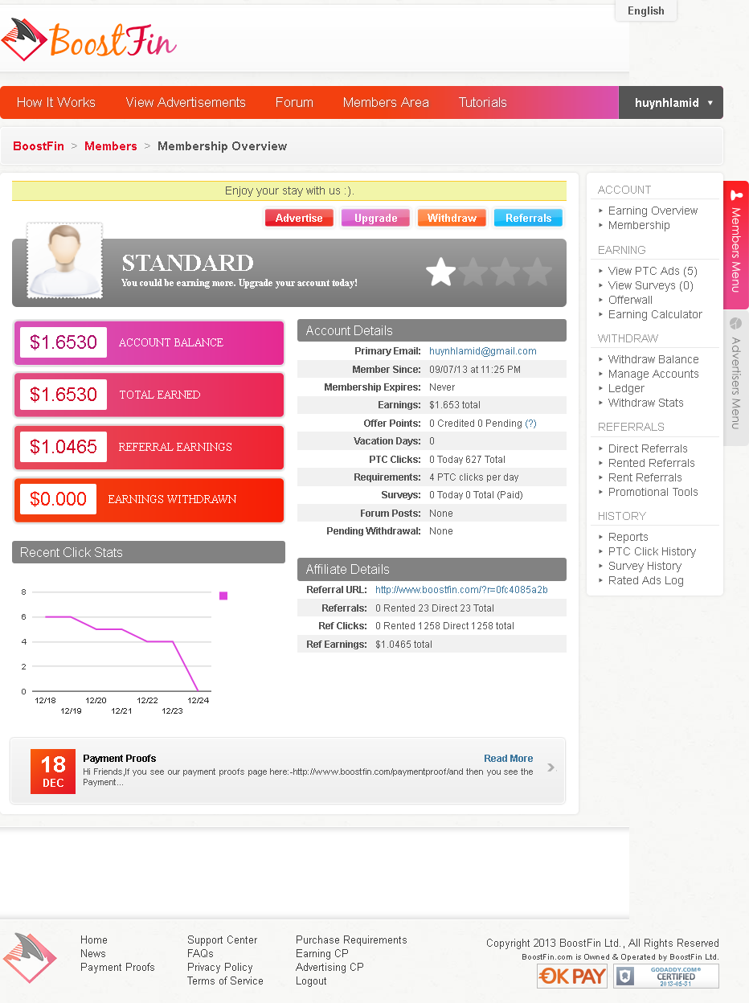The width and height of the screenshot is (749, 1003).
Task: Click the GoDaddy certified badge
Action: [666, 976]
